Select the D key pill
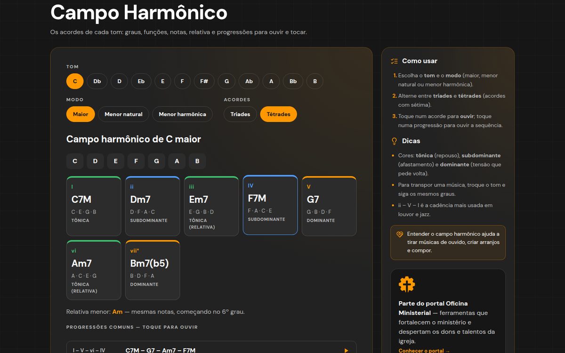Screen dimensions: 565x353 (119, 81)
